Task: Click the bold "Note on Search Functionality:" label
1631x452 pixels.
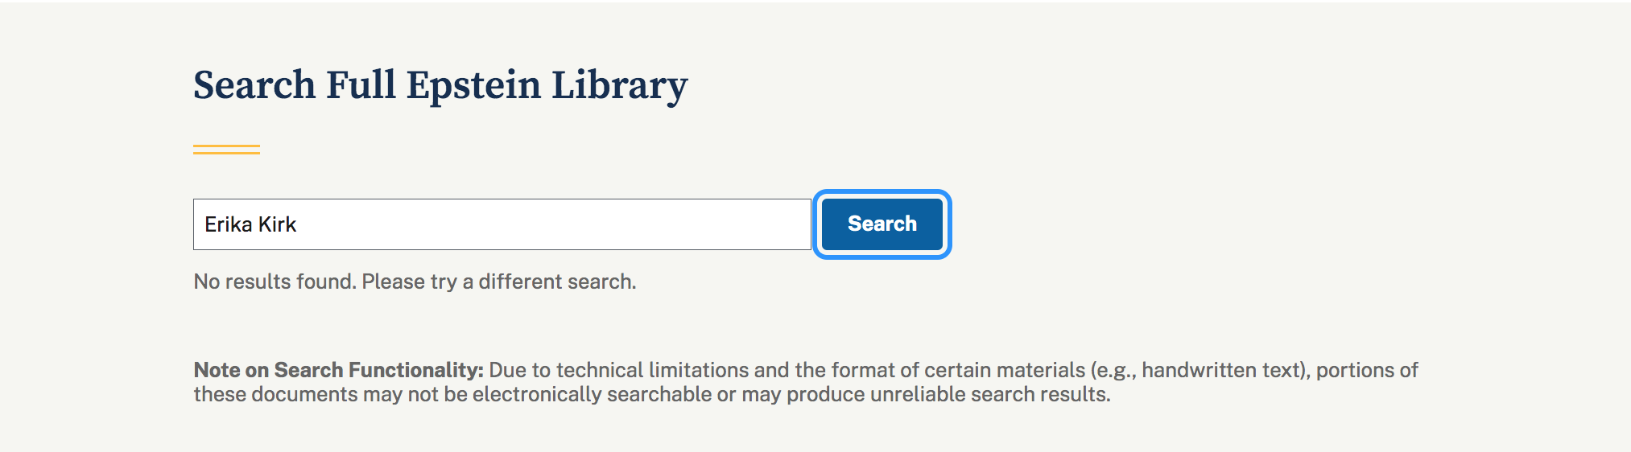Action: pyautogui.click(x=338, y=370)
